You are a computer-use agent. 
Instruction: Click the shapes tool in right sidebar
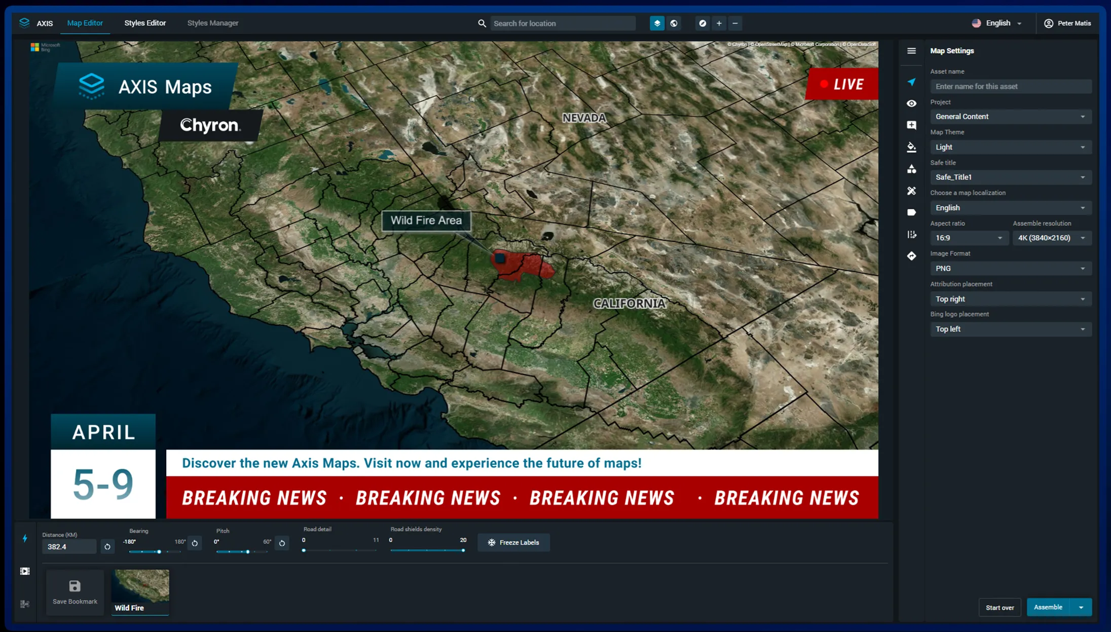(911, 169)
